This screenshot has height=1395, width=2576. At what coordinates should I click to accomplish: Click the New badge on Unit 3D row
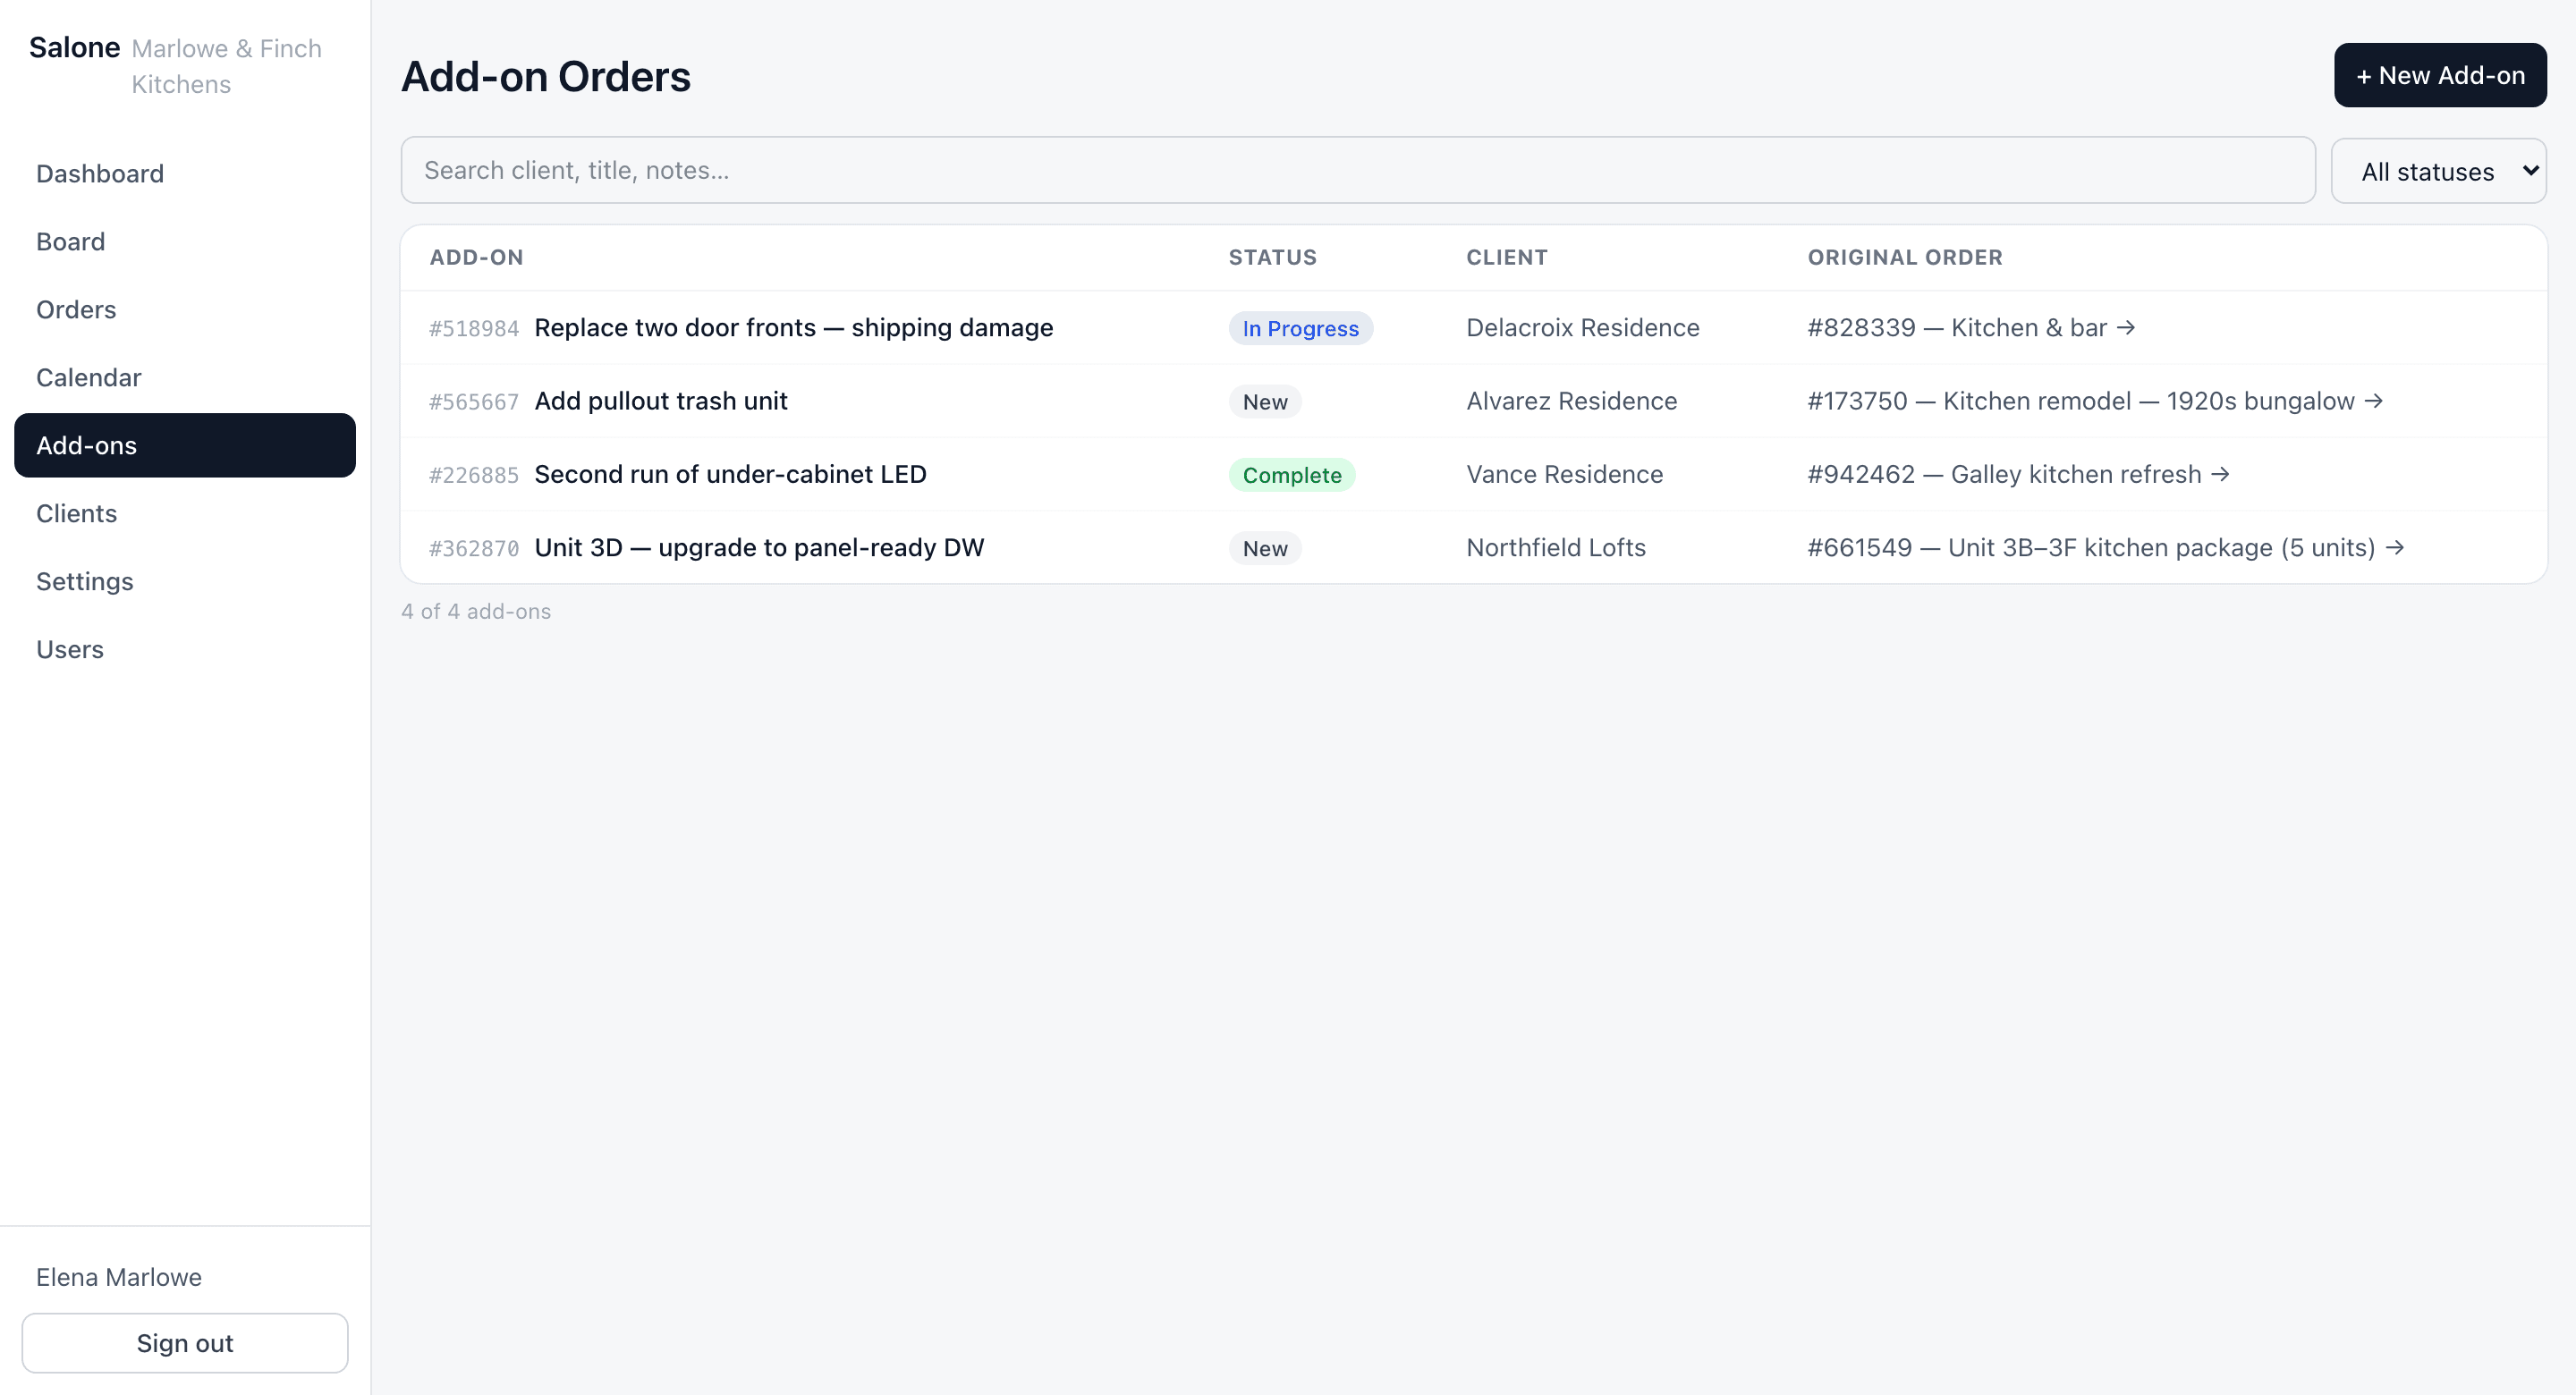(1265, 548)
